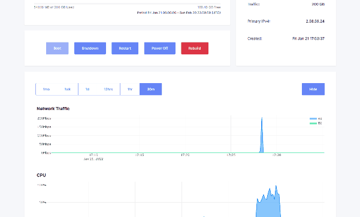Click the Restart button
360x217 pixels.
click(125, 48)
